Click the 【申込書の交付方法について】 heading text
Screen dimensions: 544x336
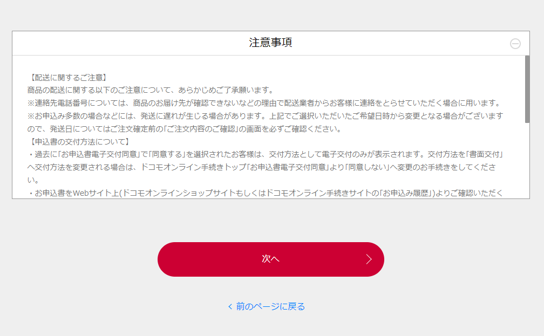[80, 141]
